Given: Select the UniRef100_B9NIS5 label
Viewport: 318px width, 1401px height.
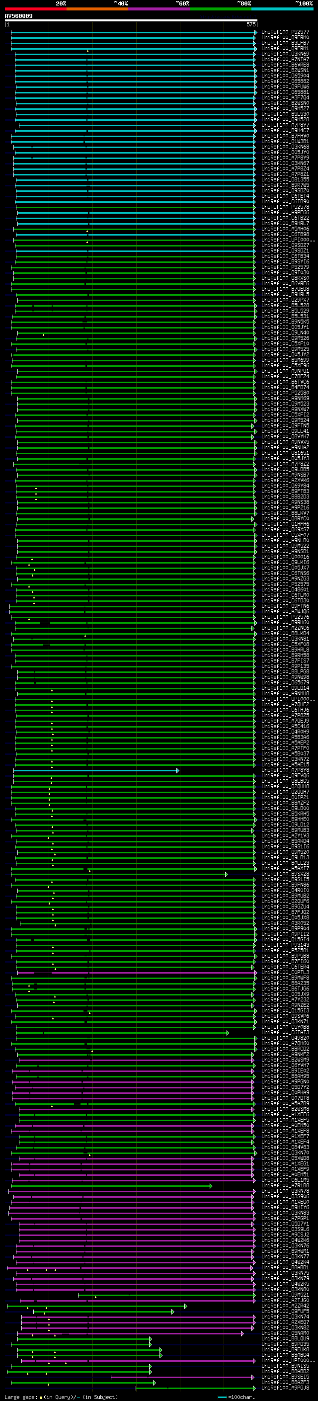Looking at the screenshot, I should [x=285, y=1366].
